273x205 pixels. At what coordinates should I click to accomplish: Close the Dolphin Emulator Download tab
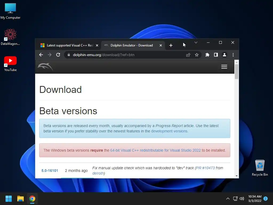point(161,45)
